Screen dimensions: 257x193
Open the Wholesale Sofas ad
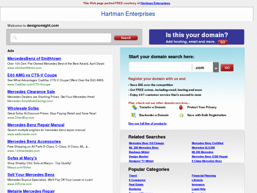coord(23,108)
